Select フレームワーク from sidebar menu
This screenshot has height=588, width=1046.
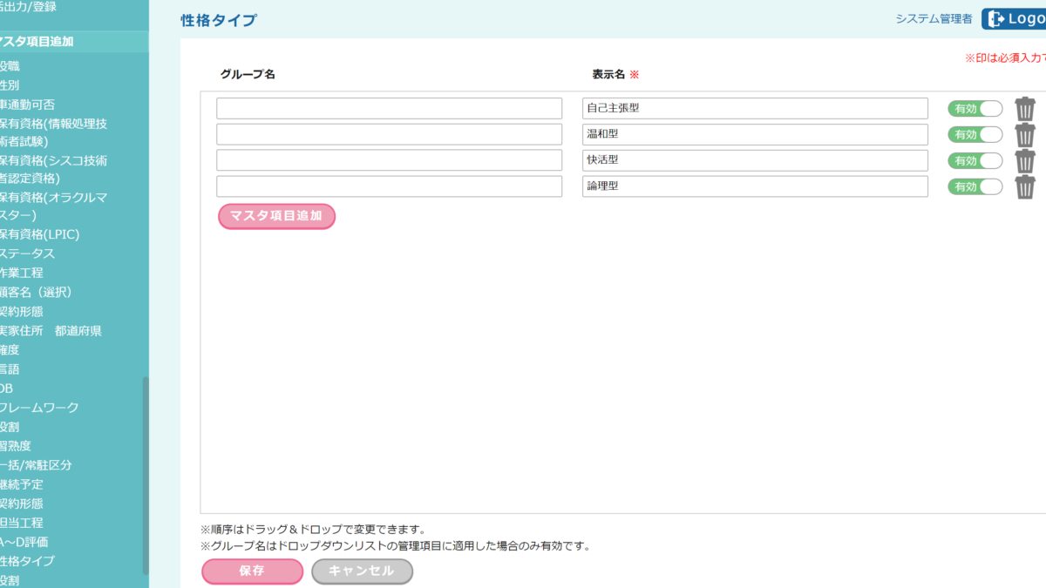point(40,408)
